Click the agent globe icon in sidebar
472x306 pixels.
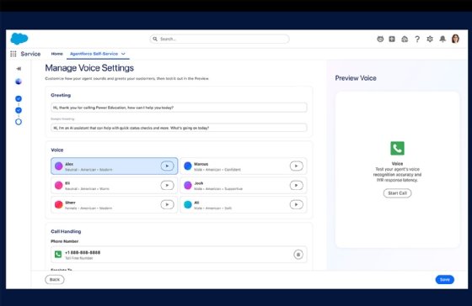point(19,82)
